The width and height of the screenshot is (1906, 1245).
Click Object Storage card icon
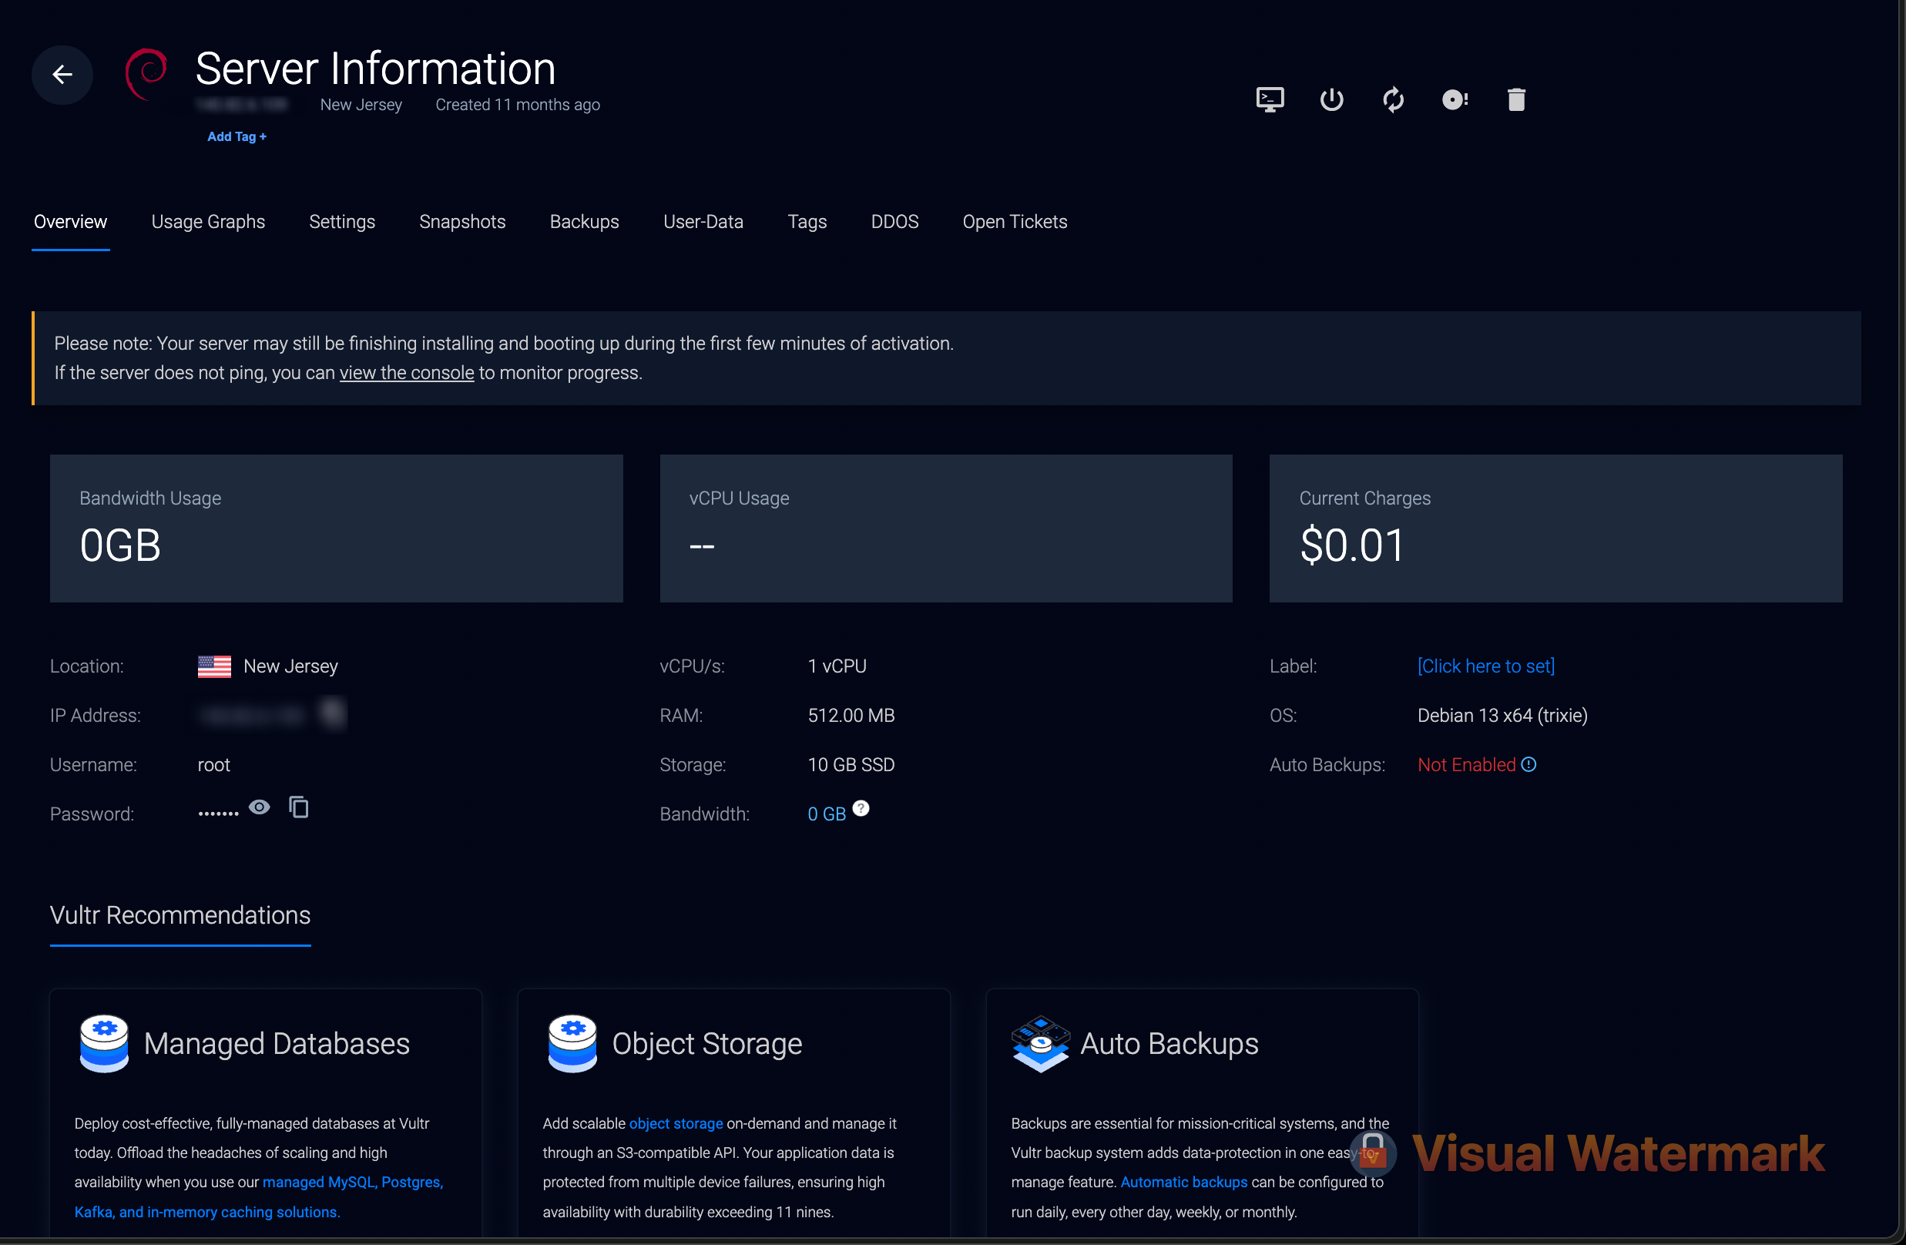coord(572,1043)
